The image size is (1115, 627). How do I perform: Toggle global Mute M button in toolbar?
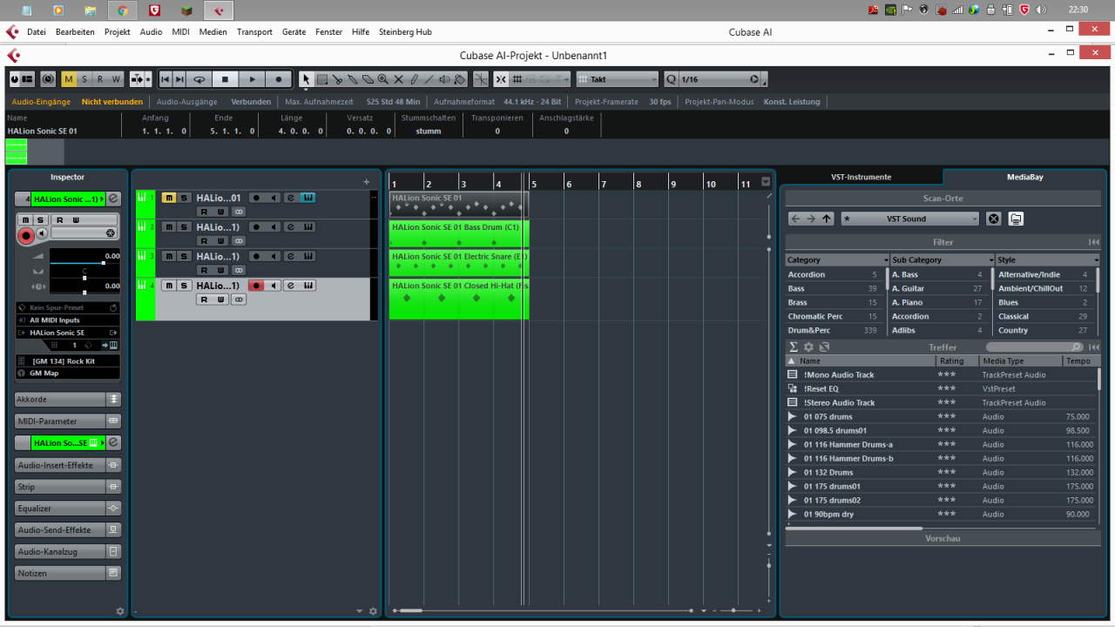click(69, 79)
